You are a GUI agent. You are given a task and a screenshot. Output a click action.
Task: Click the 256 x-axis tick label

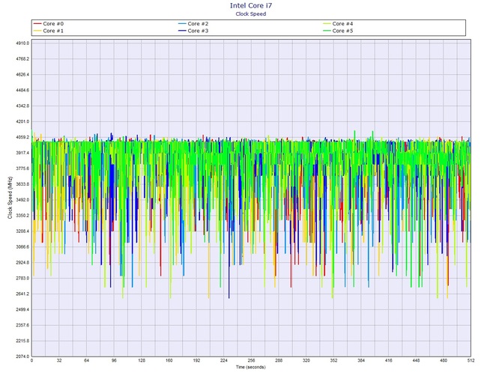(251, 360)
